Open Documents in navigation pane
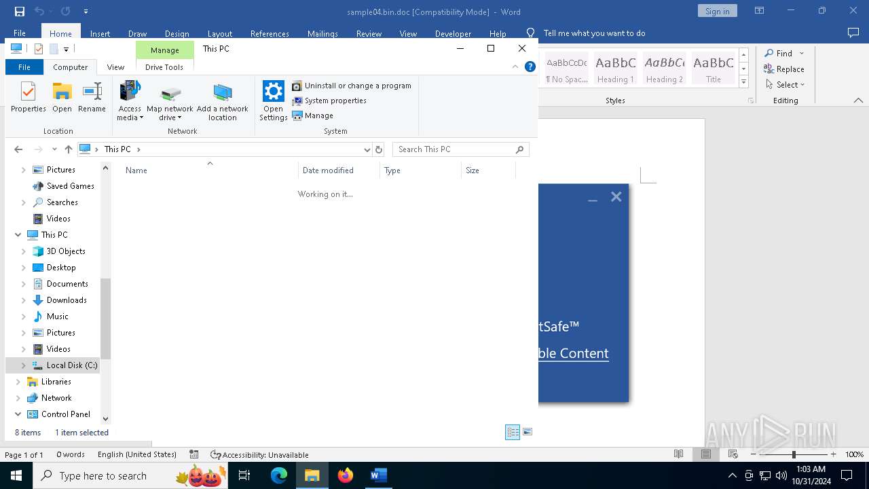The height and width of the screenshot is (489, 869). (67, 284)
